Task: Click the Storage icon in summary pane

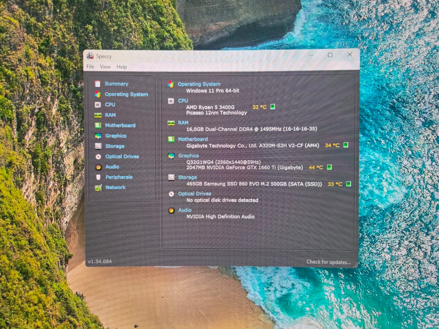Action: 171,177
